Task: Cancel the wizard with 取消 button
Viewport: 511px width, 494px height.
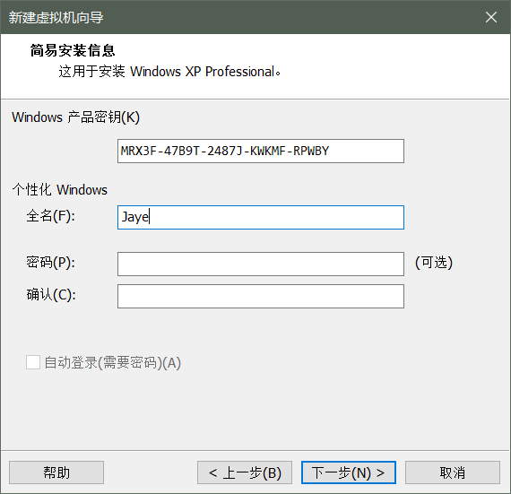Action: click(453, 472)
